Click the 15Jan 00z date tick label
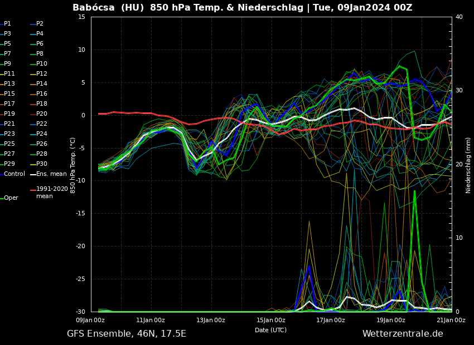The image size is (474, 345). pyautogui.click(x=271, y=320)
